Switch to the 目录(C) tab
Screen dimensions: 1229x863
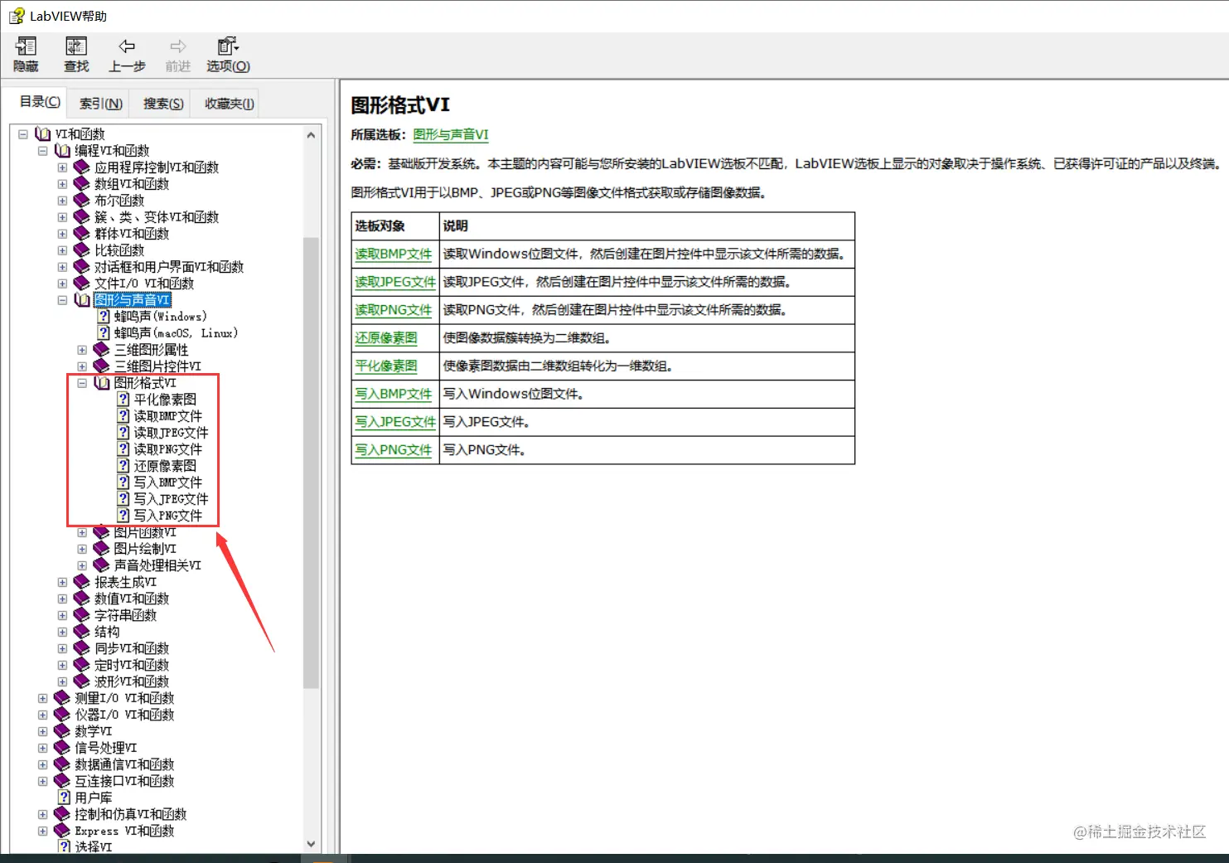[x=40, y=101]
